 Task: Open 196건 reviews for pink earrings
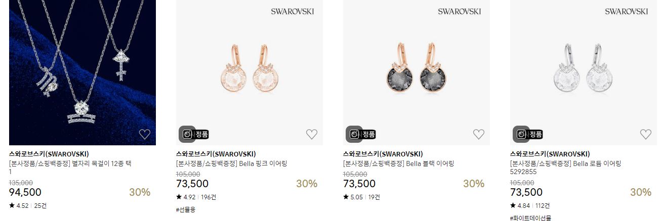208,197
